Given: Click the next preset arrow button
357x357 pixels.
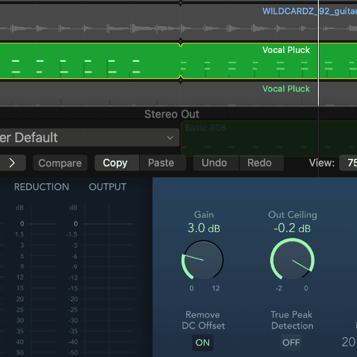Looking at the screenshot, I should click(12, 162).
